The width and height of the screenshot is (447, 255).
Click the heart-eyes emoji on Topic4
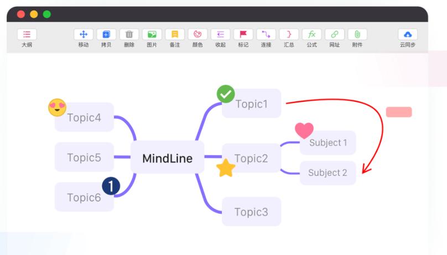click(x=58, y=107)
